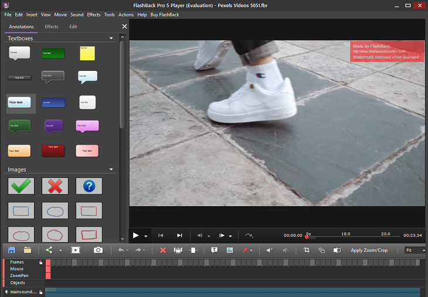Open the Sound menu

coord(77,15)
